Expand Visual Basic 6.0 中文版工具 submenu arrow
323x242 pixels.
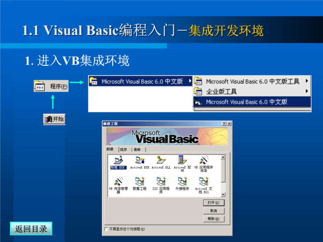[x=307, y=81]
